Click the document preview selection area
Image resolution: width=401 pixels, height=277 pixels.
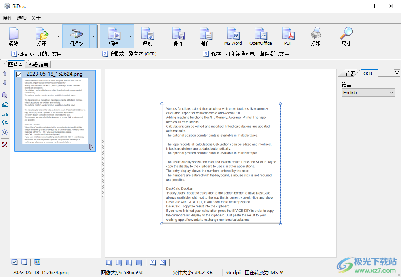221,164
